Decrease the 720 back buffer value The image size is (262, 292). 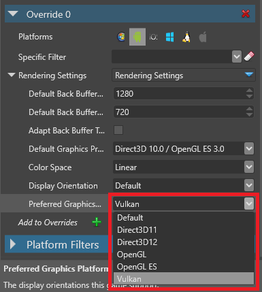click(x=249, y=115)
